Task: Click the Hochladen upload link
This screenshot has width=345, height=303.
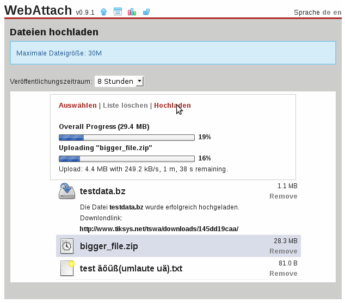Action: [x=172, y=106]
